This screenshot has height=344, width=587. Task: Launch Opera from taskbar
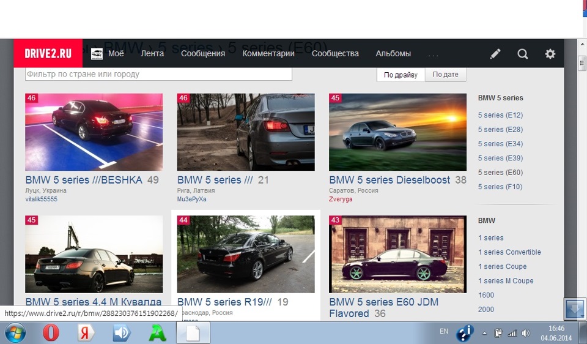51,332
